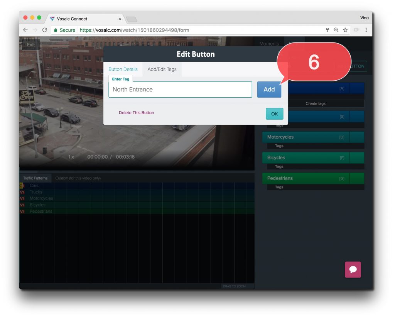Click the Delete This Button link
The width and height of the screenshot is (395, 320).
[x=136, y=113]
